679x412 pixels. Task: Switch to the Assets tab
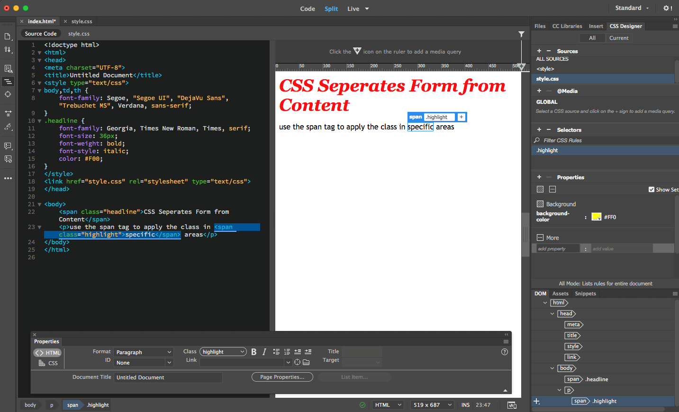(x=560, y=293)
